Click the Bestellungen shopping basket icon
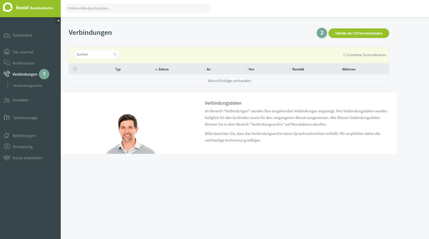The width and height of the screenshot is (429, 239). 7,136
